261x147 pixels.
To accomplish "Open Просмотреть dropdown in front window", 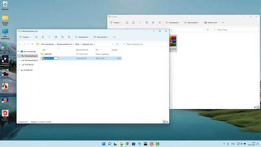I will (x=101, y=37).
